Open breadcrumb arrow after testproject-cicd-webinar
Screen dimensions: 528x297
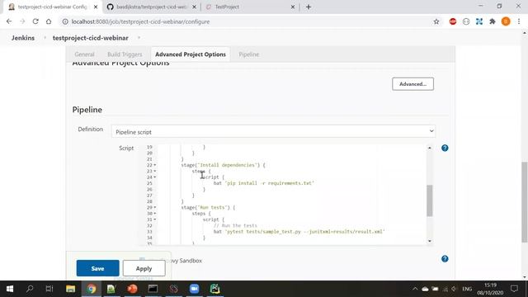click(139, 38)
